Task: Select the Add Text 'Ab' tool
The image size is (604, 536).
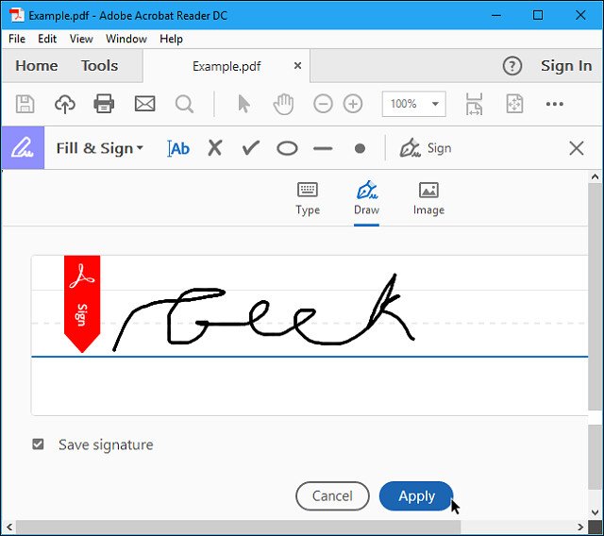Action: pos(178,148)
